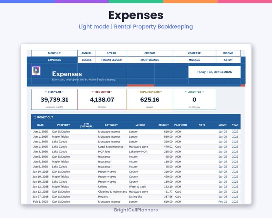272x218 pixels.
Task: Click the AMOUNT column header
Action: pos(163,125)
